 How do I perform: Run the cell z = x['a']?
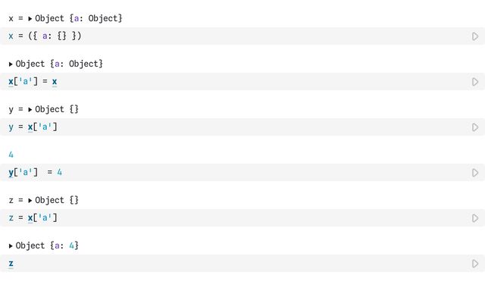[475, 218]
